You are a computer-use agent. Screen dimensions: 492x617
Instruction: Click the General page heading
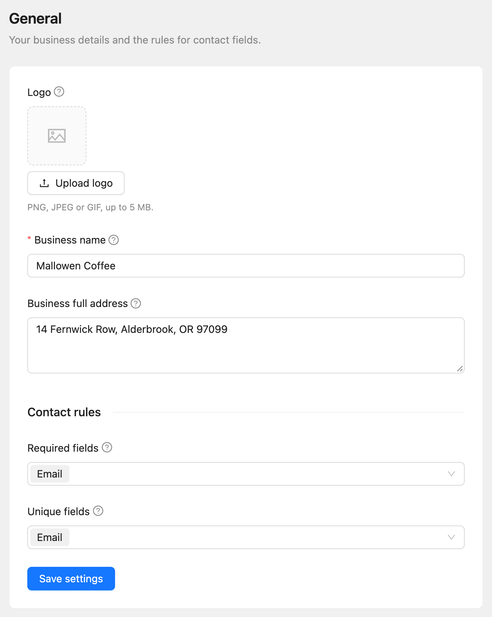[x=35, y=18]
